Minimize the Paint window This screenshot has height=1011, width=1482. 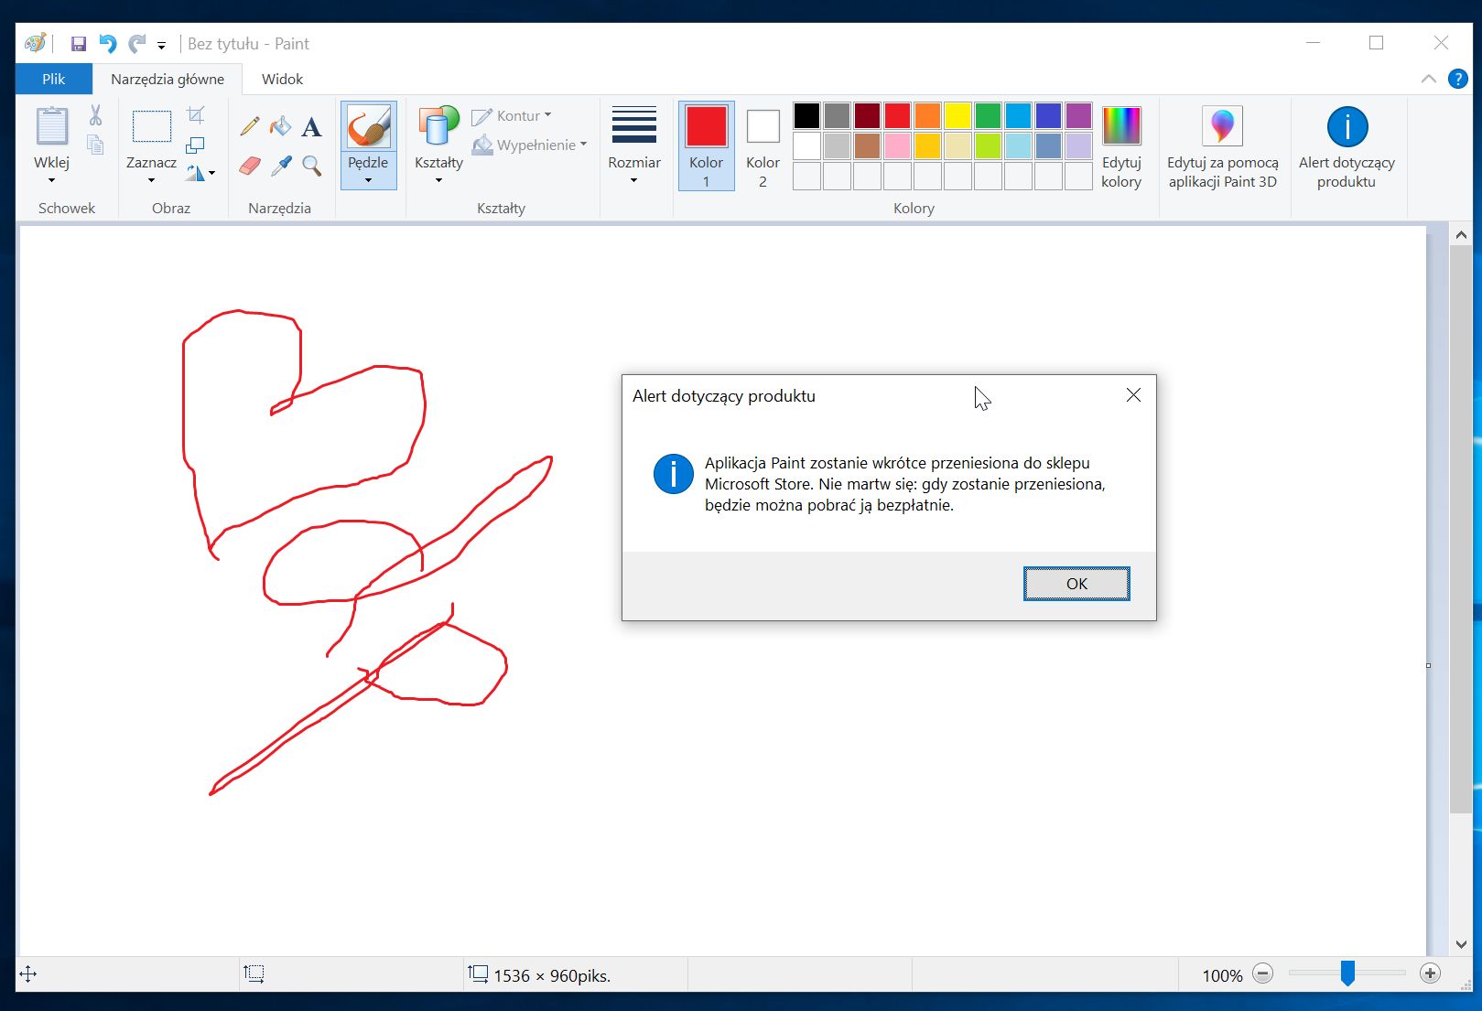tap(1314, 43)
